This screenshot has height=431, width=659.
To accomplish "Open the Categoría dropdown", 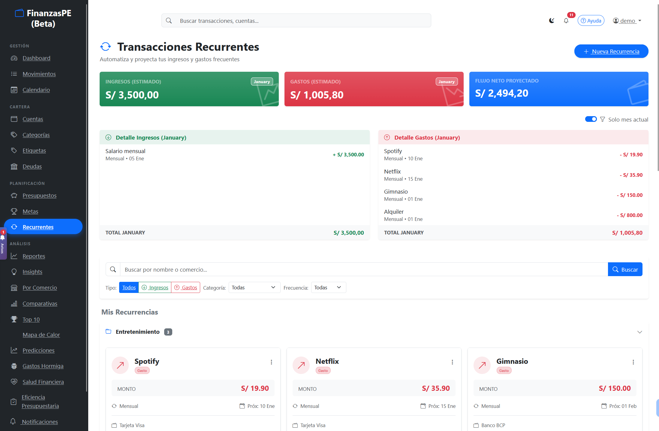I will tap(254, 288).
